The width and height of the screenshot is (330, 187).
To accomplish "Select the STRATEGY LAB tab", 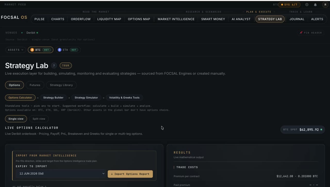I will click(270, 19).
